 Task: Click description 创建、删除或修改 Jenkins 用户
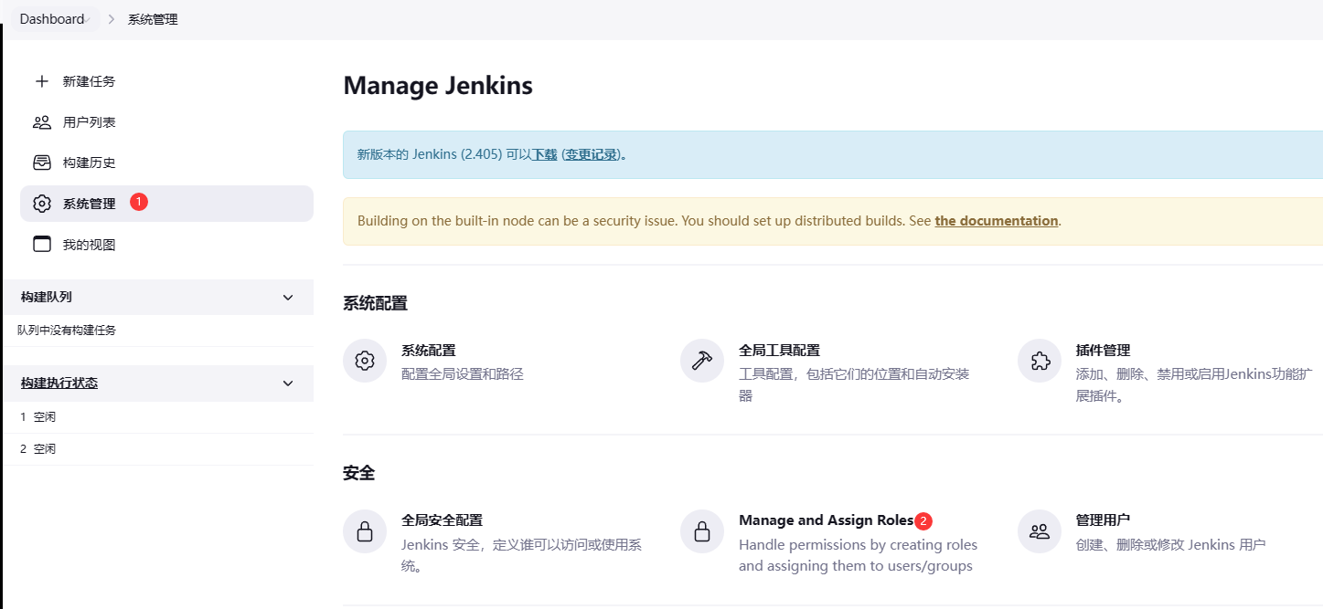coord(1170,545)
